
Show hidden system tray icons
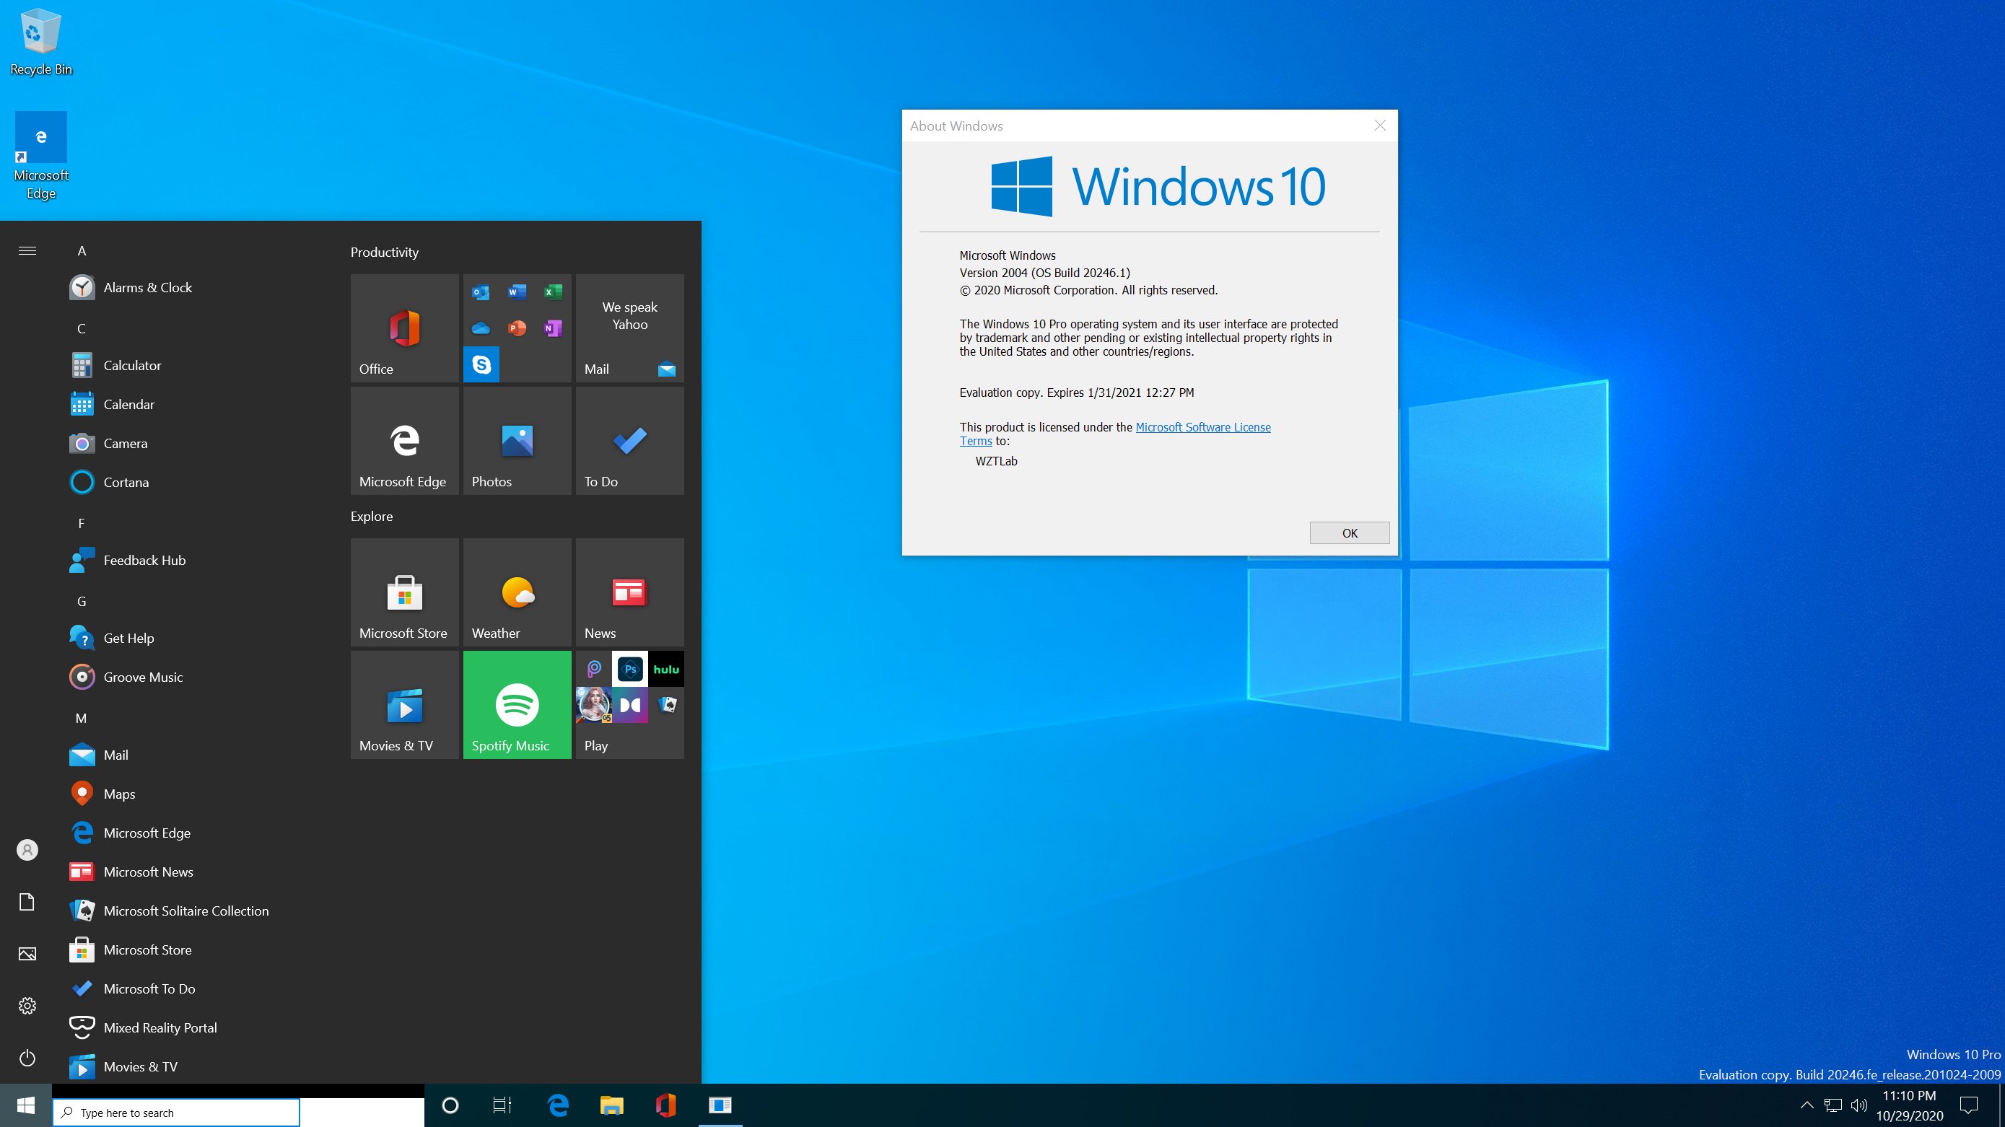click(1807, 1105)
